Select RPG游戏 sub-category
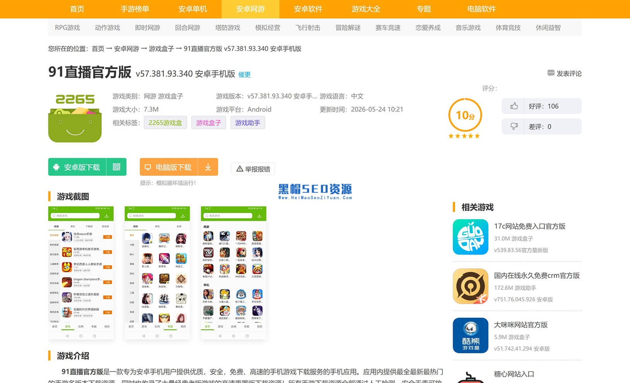Screen dimensions: 630x383 click(x=67, y=28)
